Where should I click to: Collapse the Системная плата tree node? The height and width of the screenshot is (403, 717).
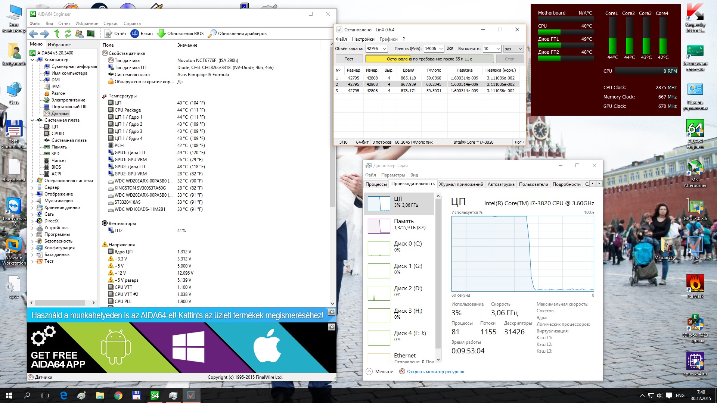[32, 120]
